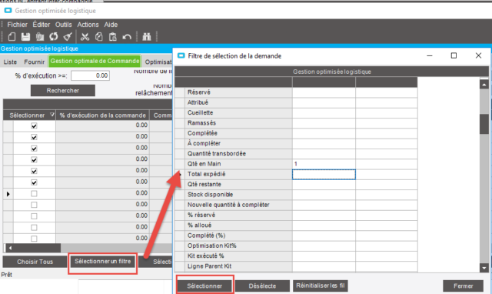Check the second unchecked row checkbox
This screenshot has width=492, height=294.
click(34, 205)
